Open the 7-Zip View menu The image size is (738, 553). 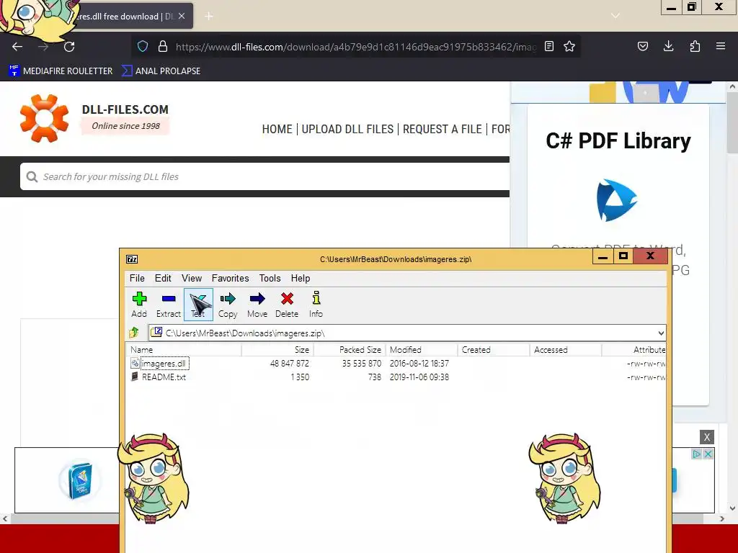tap(192, 279)
